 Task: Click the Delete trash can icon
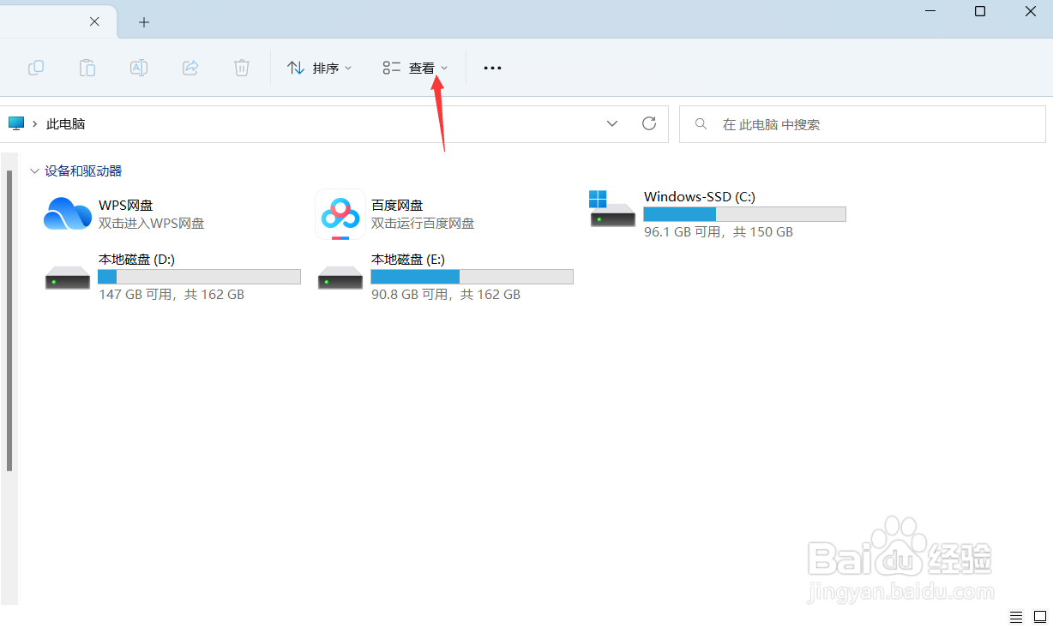(242, 68)
